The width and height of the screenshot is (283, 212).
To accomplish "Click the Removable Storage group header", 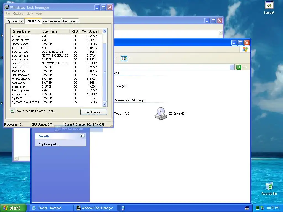I will (x=129, y=100).
